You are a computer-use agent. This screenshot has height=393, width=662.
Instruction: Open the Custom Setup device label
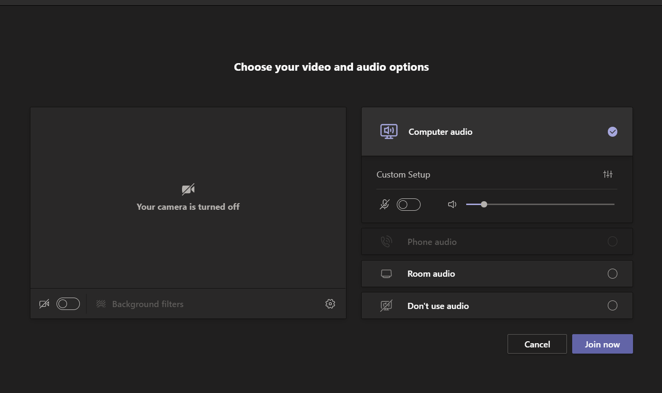(x=403, y=175)
